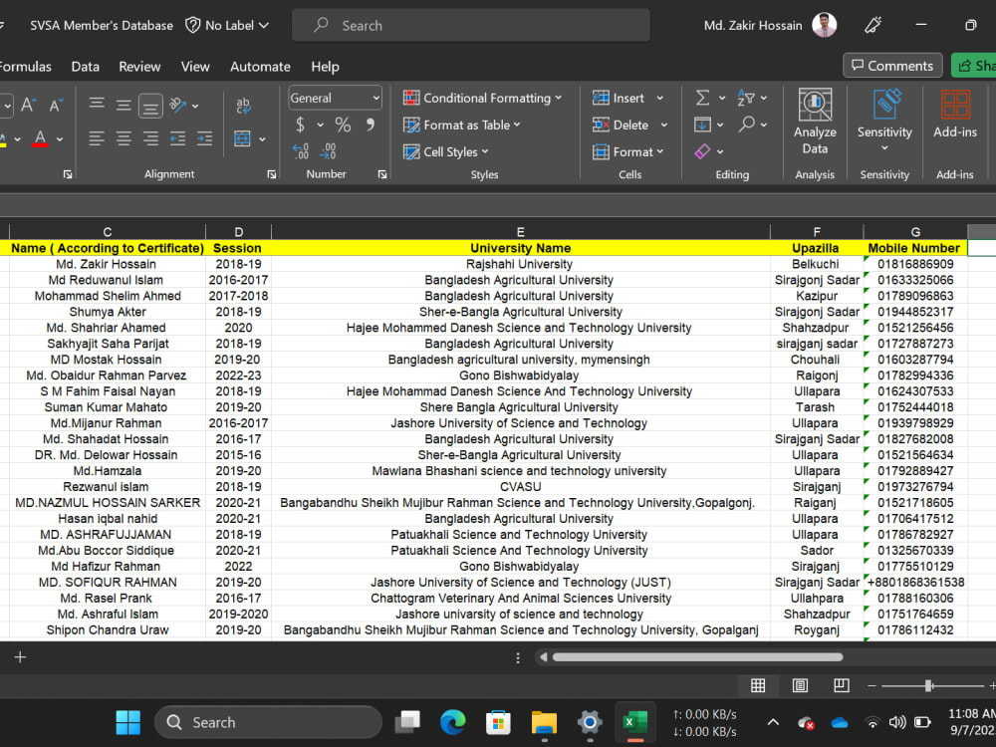
Task: Open the Automate tab
Action: tap(260, 67)
